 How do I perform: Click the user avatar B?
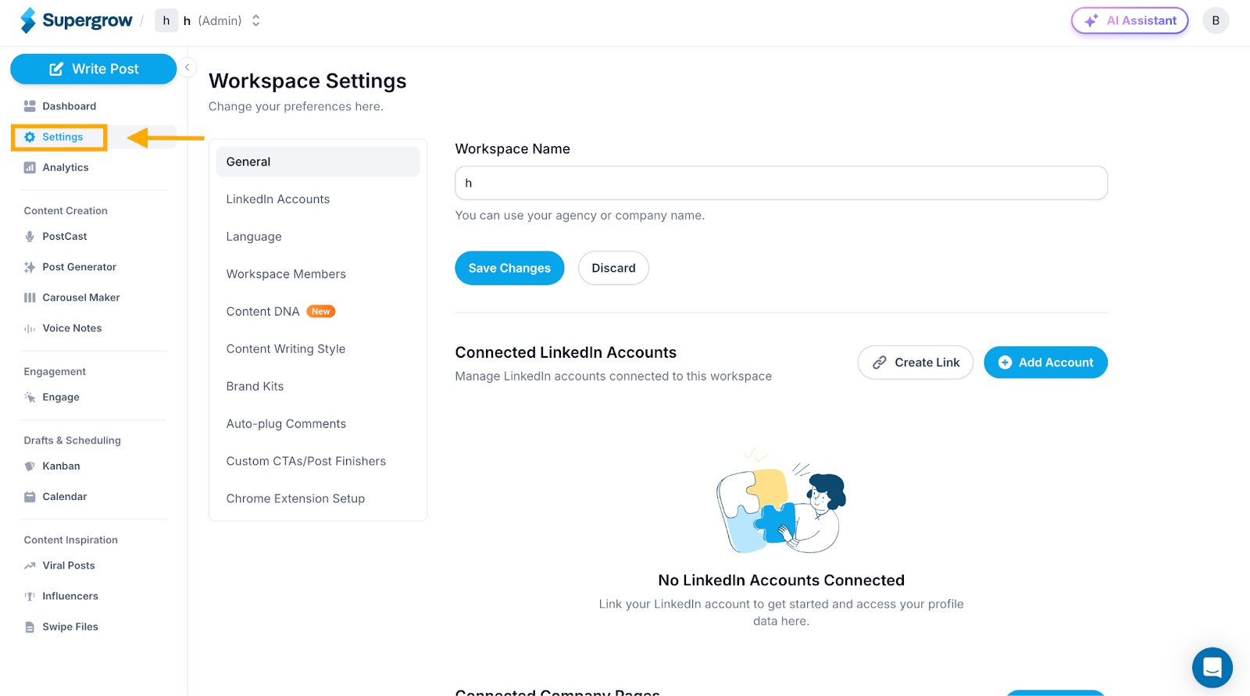tap(1216, 20)
